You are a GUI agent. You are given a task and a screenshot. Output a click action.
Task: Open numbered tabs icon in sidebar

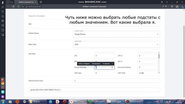tap(3, 30)
